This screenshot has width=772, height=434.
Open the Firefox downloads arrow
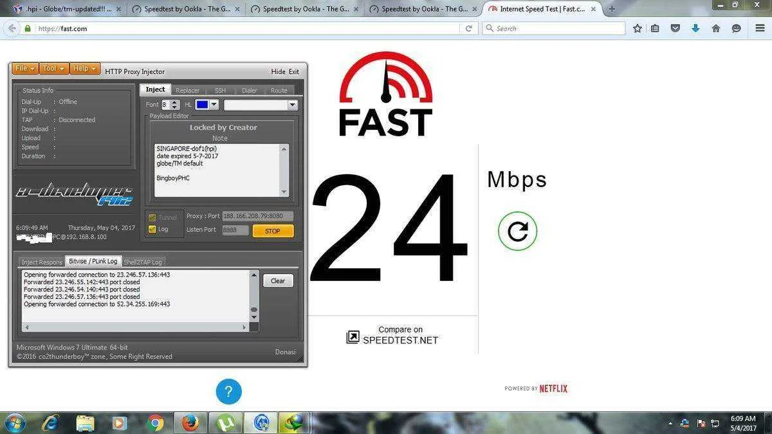coord(695,28)
